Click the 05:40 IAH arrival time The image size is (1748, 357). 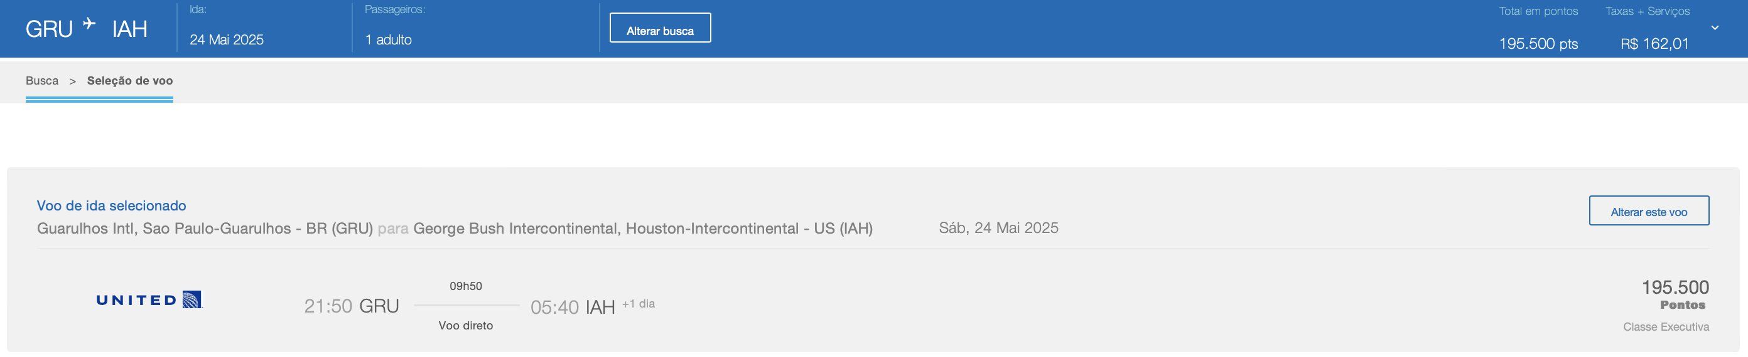tap(573, 308)
